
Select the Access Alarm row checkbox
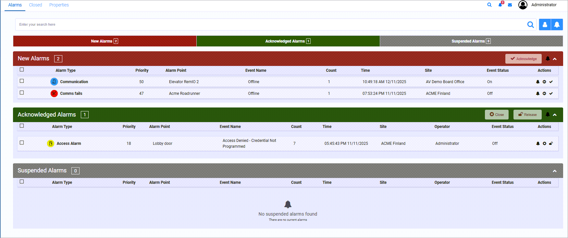coord(22,143)
